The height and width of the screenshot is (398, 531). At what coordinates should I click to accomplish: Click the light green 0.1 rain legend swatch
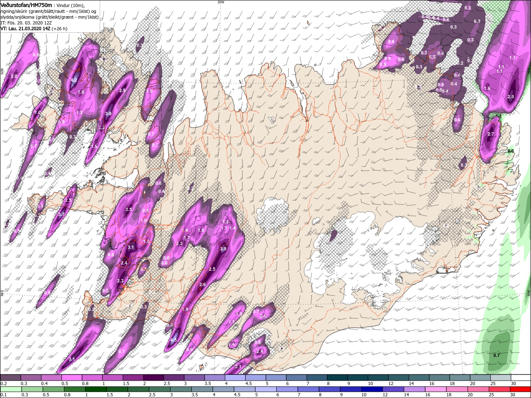(x=10, y=389)
